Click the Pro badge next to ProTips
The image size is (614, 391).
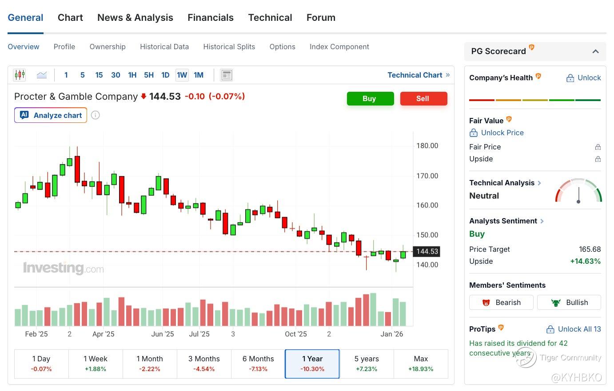point(501,328)
